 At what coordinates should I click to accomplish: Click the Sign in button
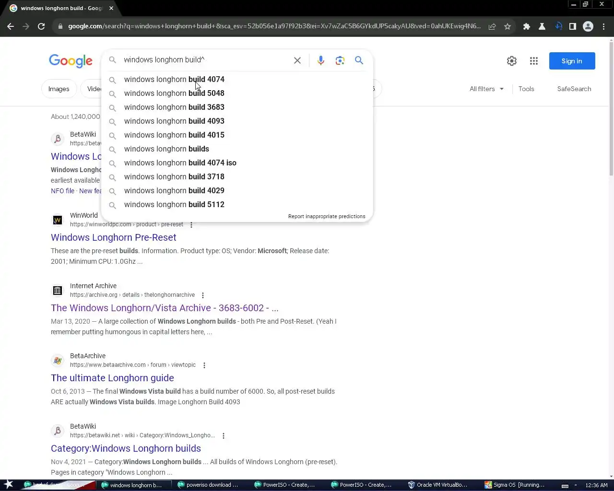tap(572, 61)
